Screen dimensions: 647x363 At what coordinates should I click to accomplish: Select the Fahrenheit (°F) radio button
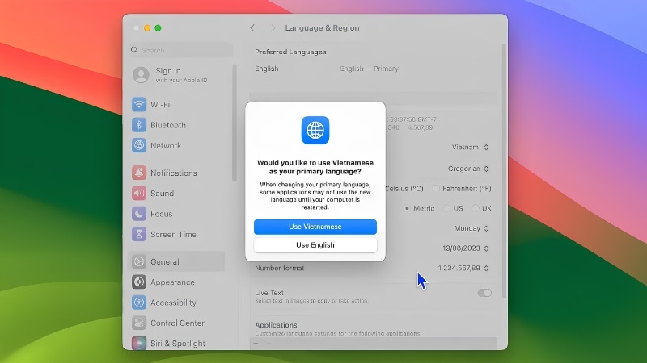[436, 189]
